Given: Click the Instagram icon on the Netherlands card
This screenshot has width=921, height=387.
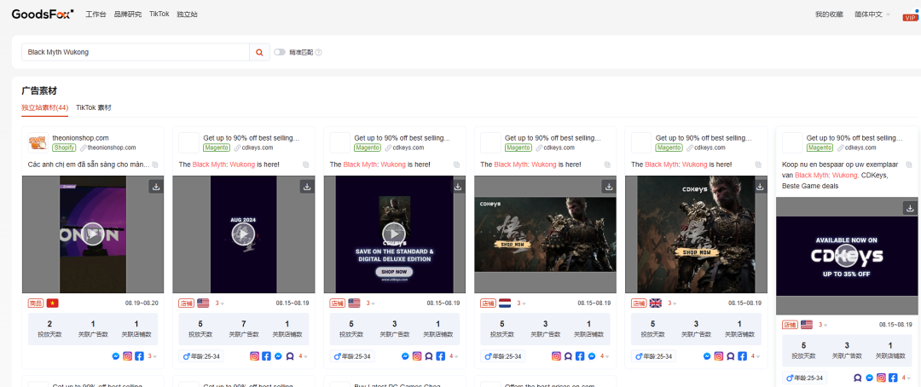Looking at the screenshot, I should click(556, 355).
